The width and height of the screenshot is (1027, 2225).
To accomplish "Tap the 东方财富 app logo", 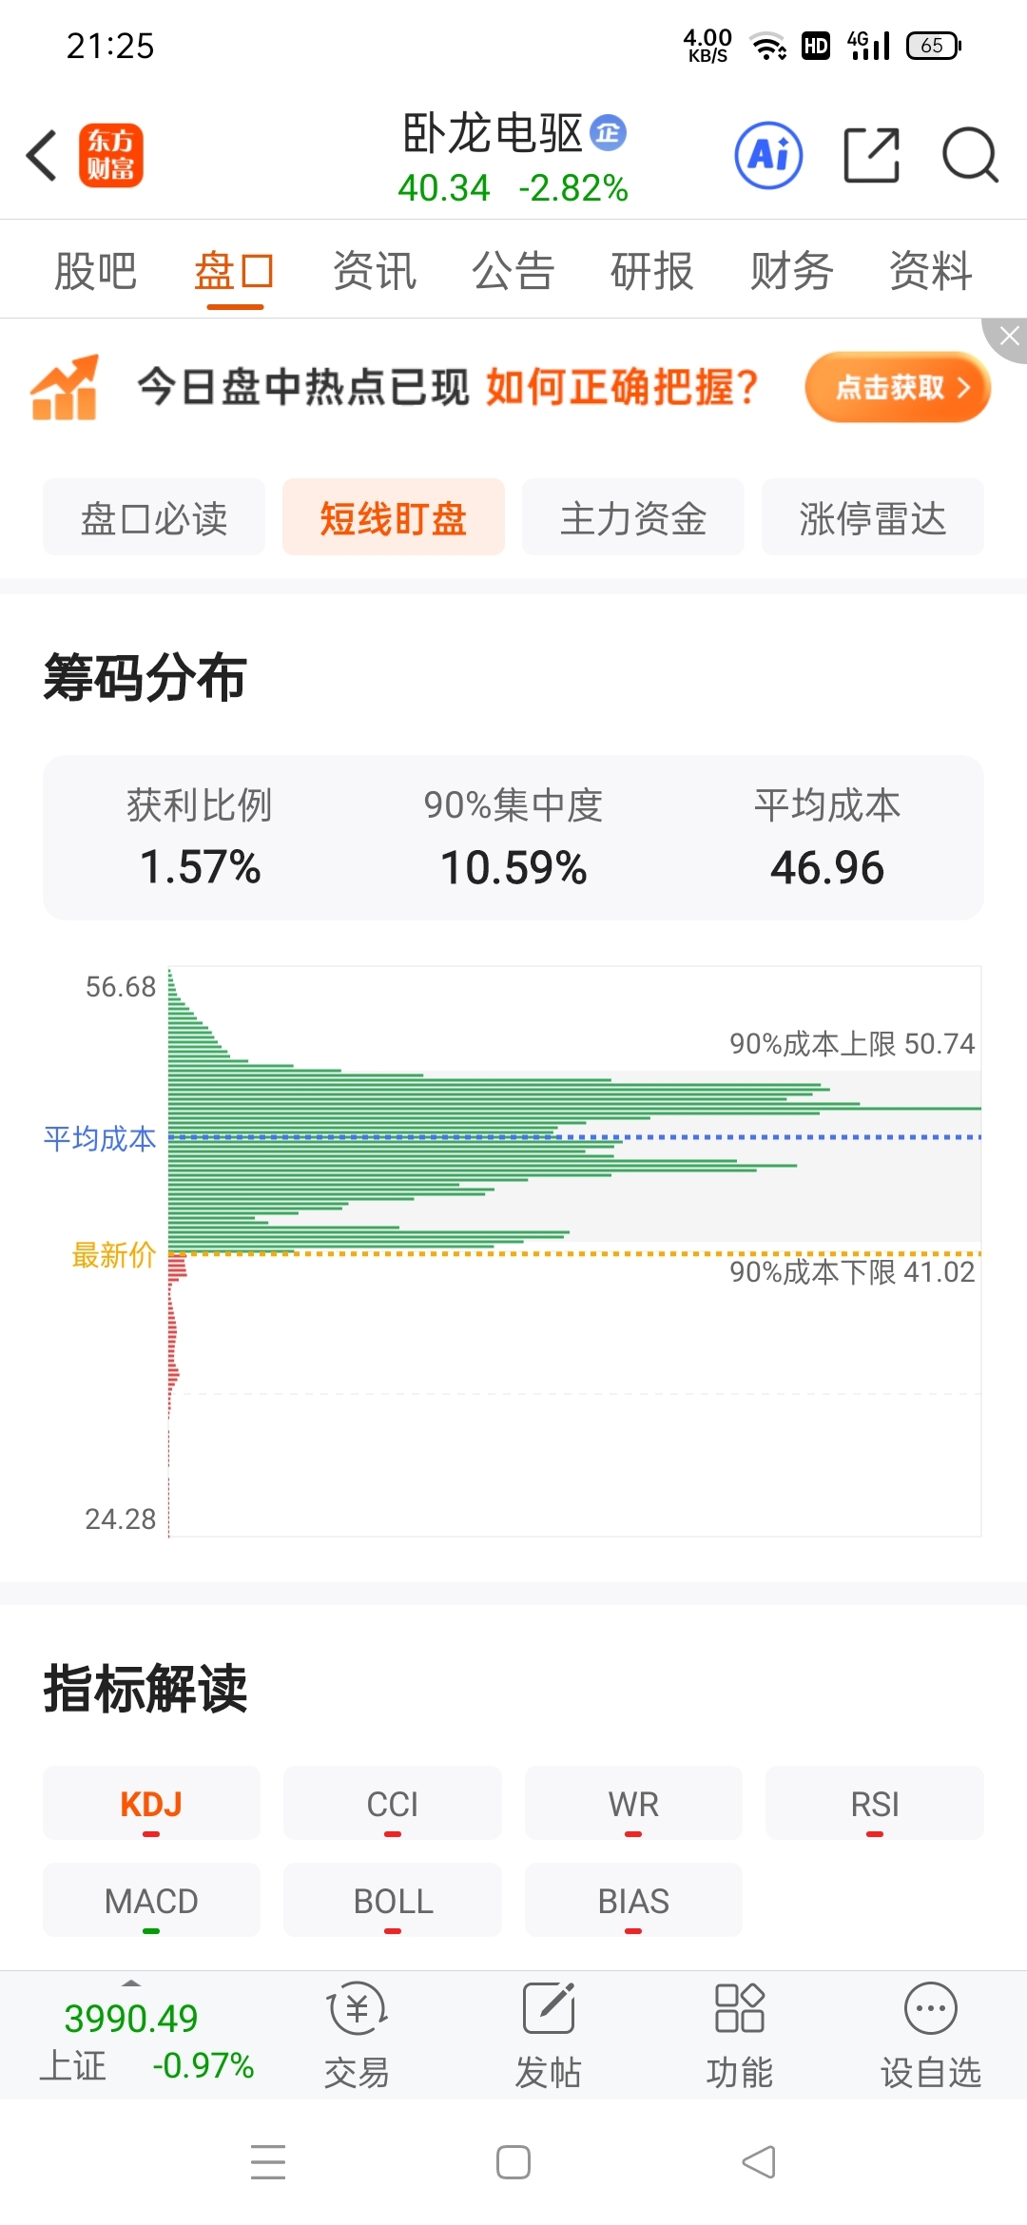I will [110, 155].
